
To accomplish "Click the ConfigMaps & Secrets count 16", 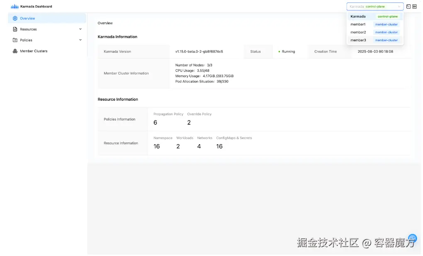I will pyautogui.click(x=219, y=146).
